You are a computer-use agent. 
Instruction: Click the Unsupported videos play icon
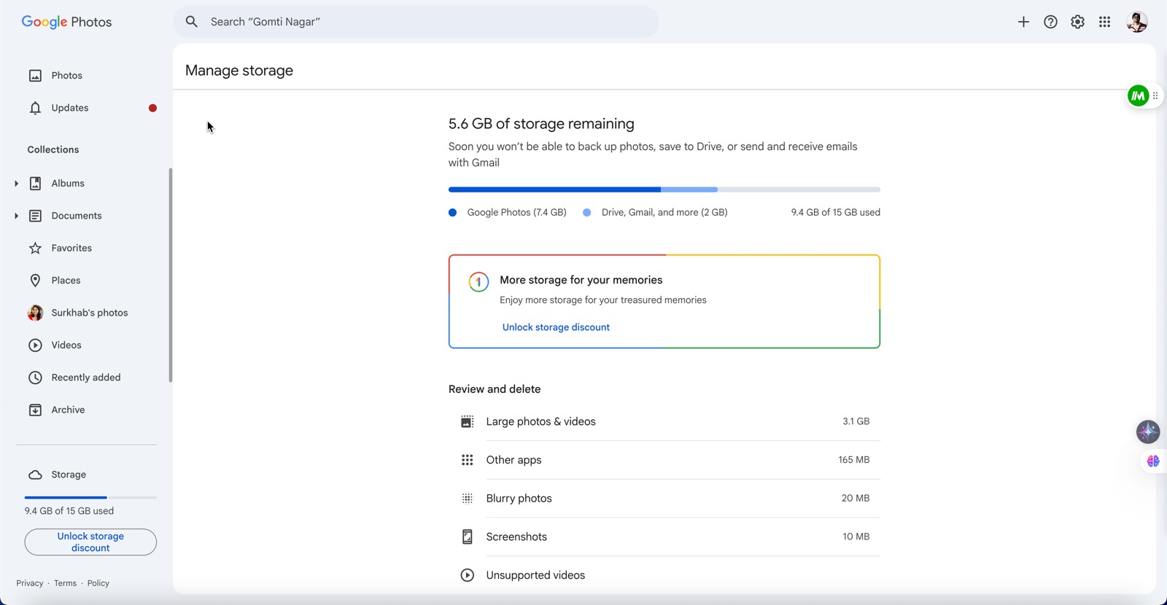pyautogui.click(x=468, y=575)
